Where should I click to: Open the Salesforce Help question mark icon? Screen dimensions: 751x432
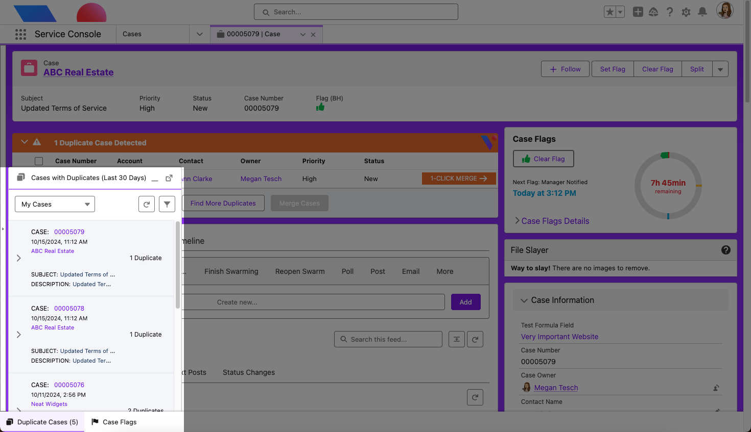[670, 12]
